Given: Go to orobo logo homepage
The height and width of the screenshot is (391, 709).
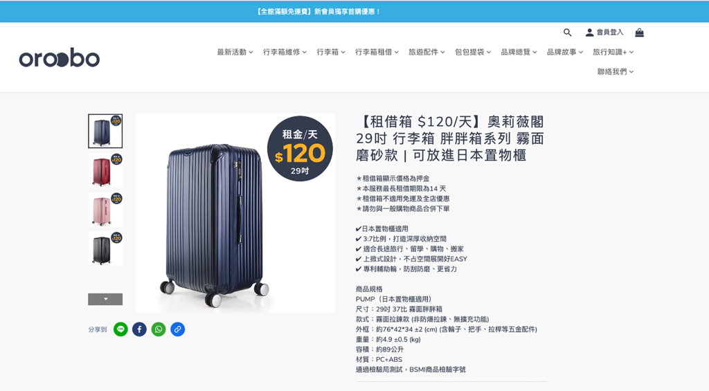Looking at the screenshot, I should pyautogui.click(x=60, y=58).
